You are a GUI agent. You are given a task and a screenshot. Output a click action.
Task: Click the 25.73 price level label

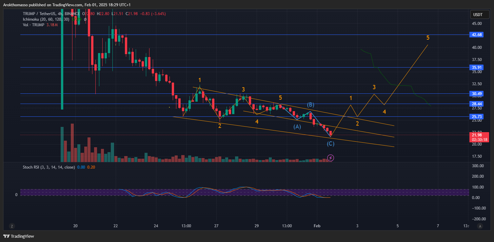[476, 117]
